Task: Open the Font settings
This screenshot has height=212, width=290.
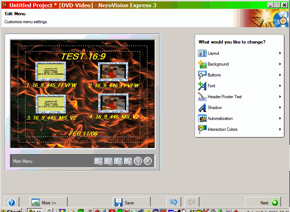Action: tap(211, 86)
